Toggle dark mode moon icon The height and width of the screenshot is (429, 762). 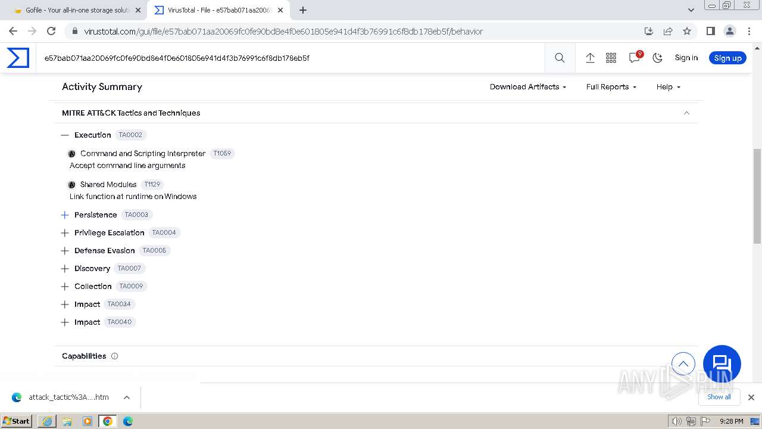point(657,58)
